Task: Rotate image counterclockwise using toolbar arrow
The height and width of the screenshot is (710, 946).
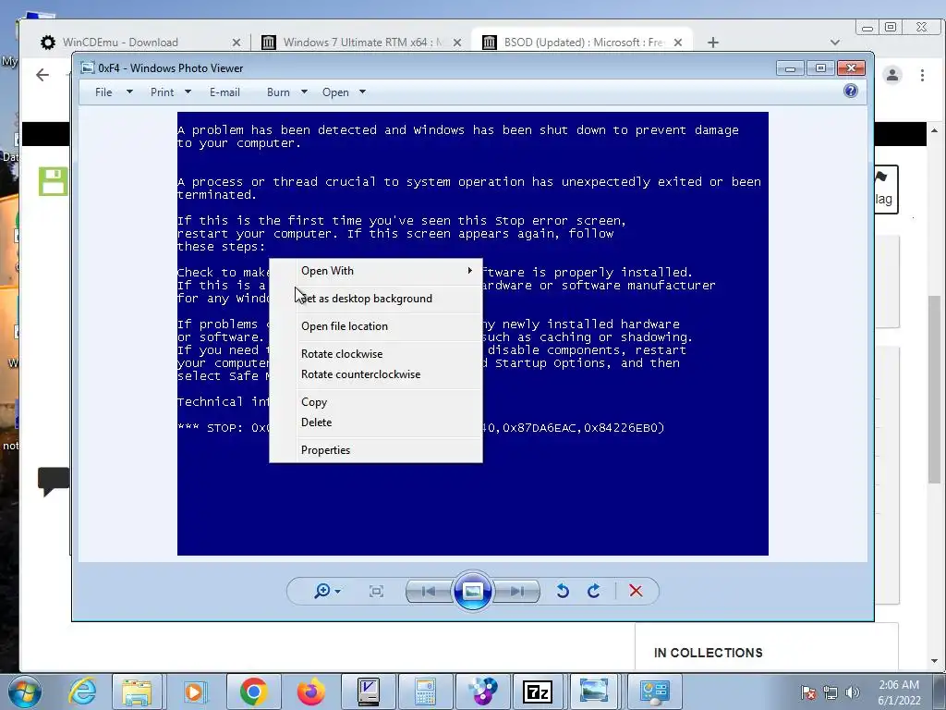Action: (x=563, y=591)
